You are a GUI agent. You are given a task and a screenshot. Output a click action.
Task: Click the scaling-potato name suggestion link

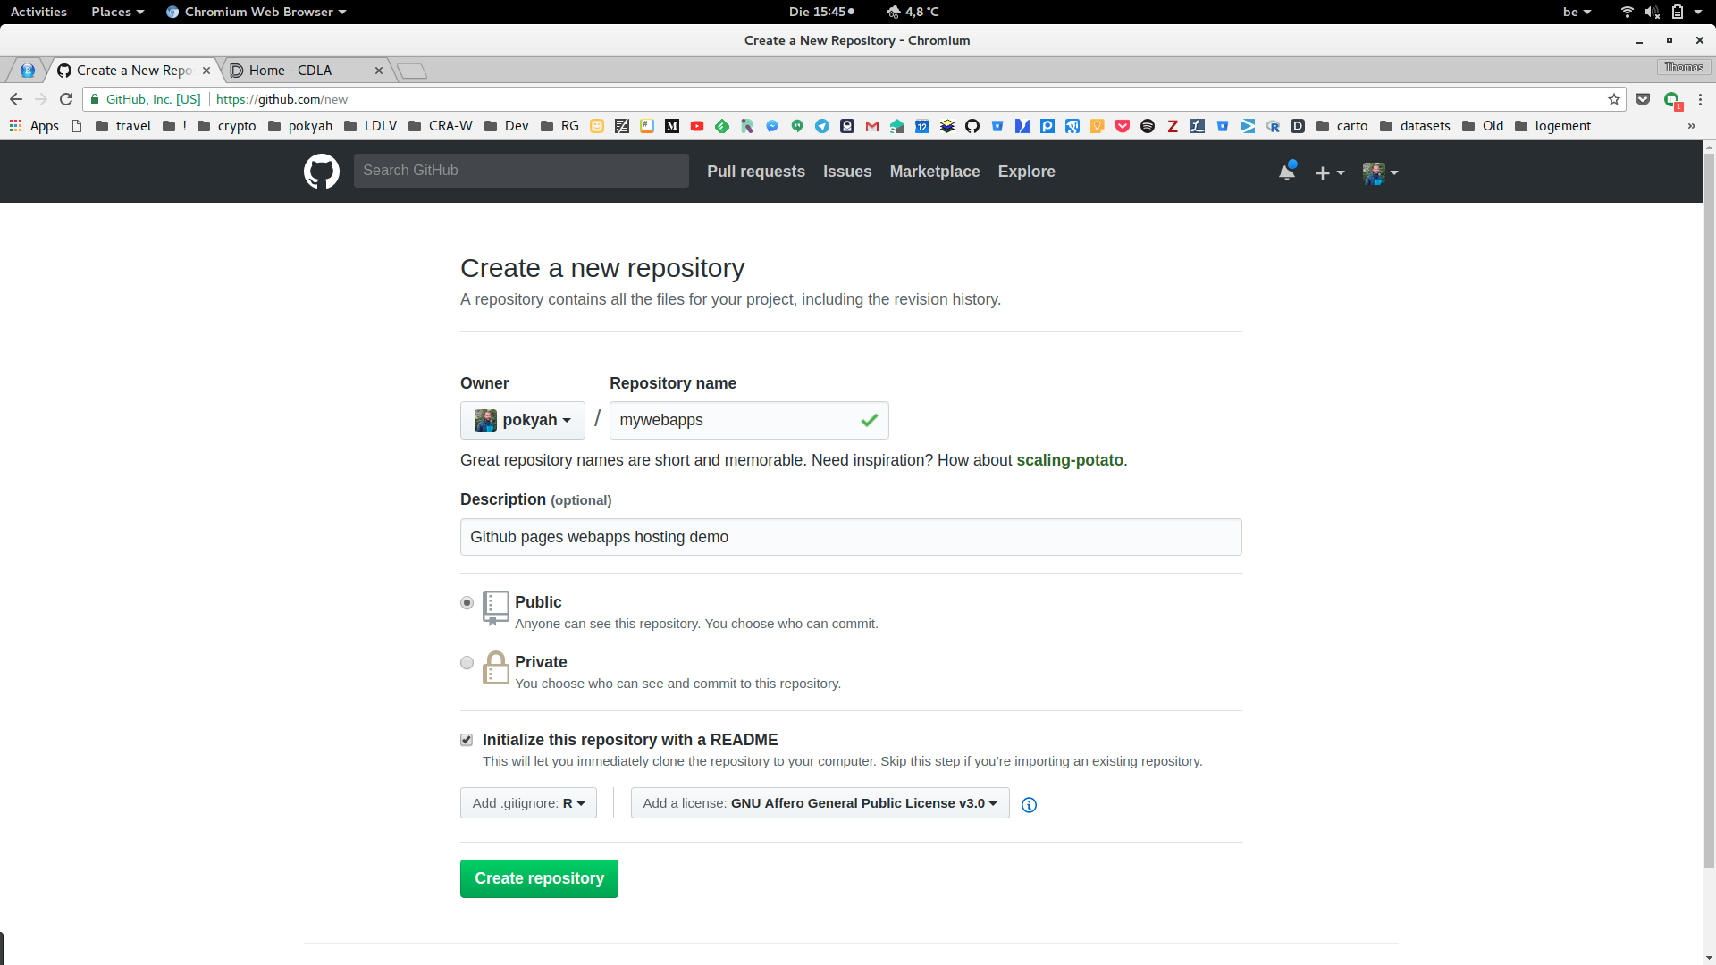click(x=1070, y=459)
